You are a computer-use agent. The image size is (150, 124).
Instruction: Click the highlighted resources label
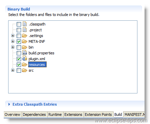click(37, 65)
